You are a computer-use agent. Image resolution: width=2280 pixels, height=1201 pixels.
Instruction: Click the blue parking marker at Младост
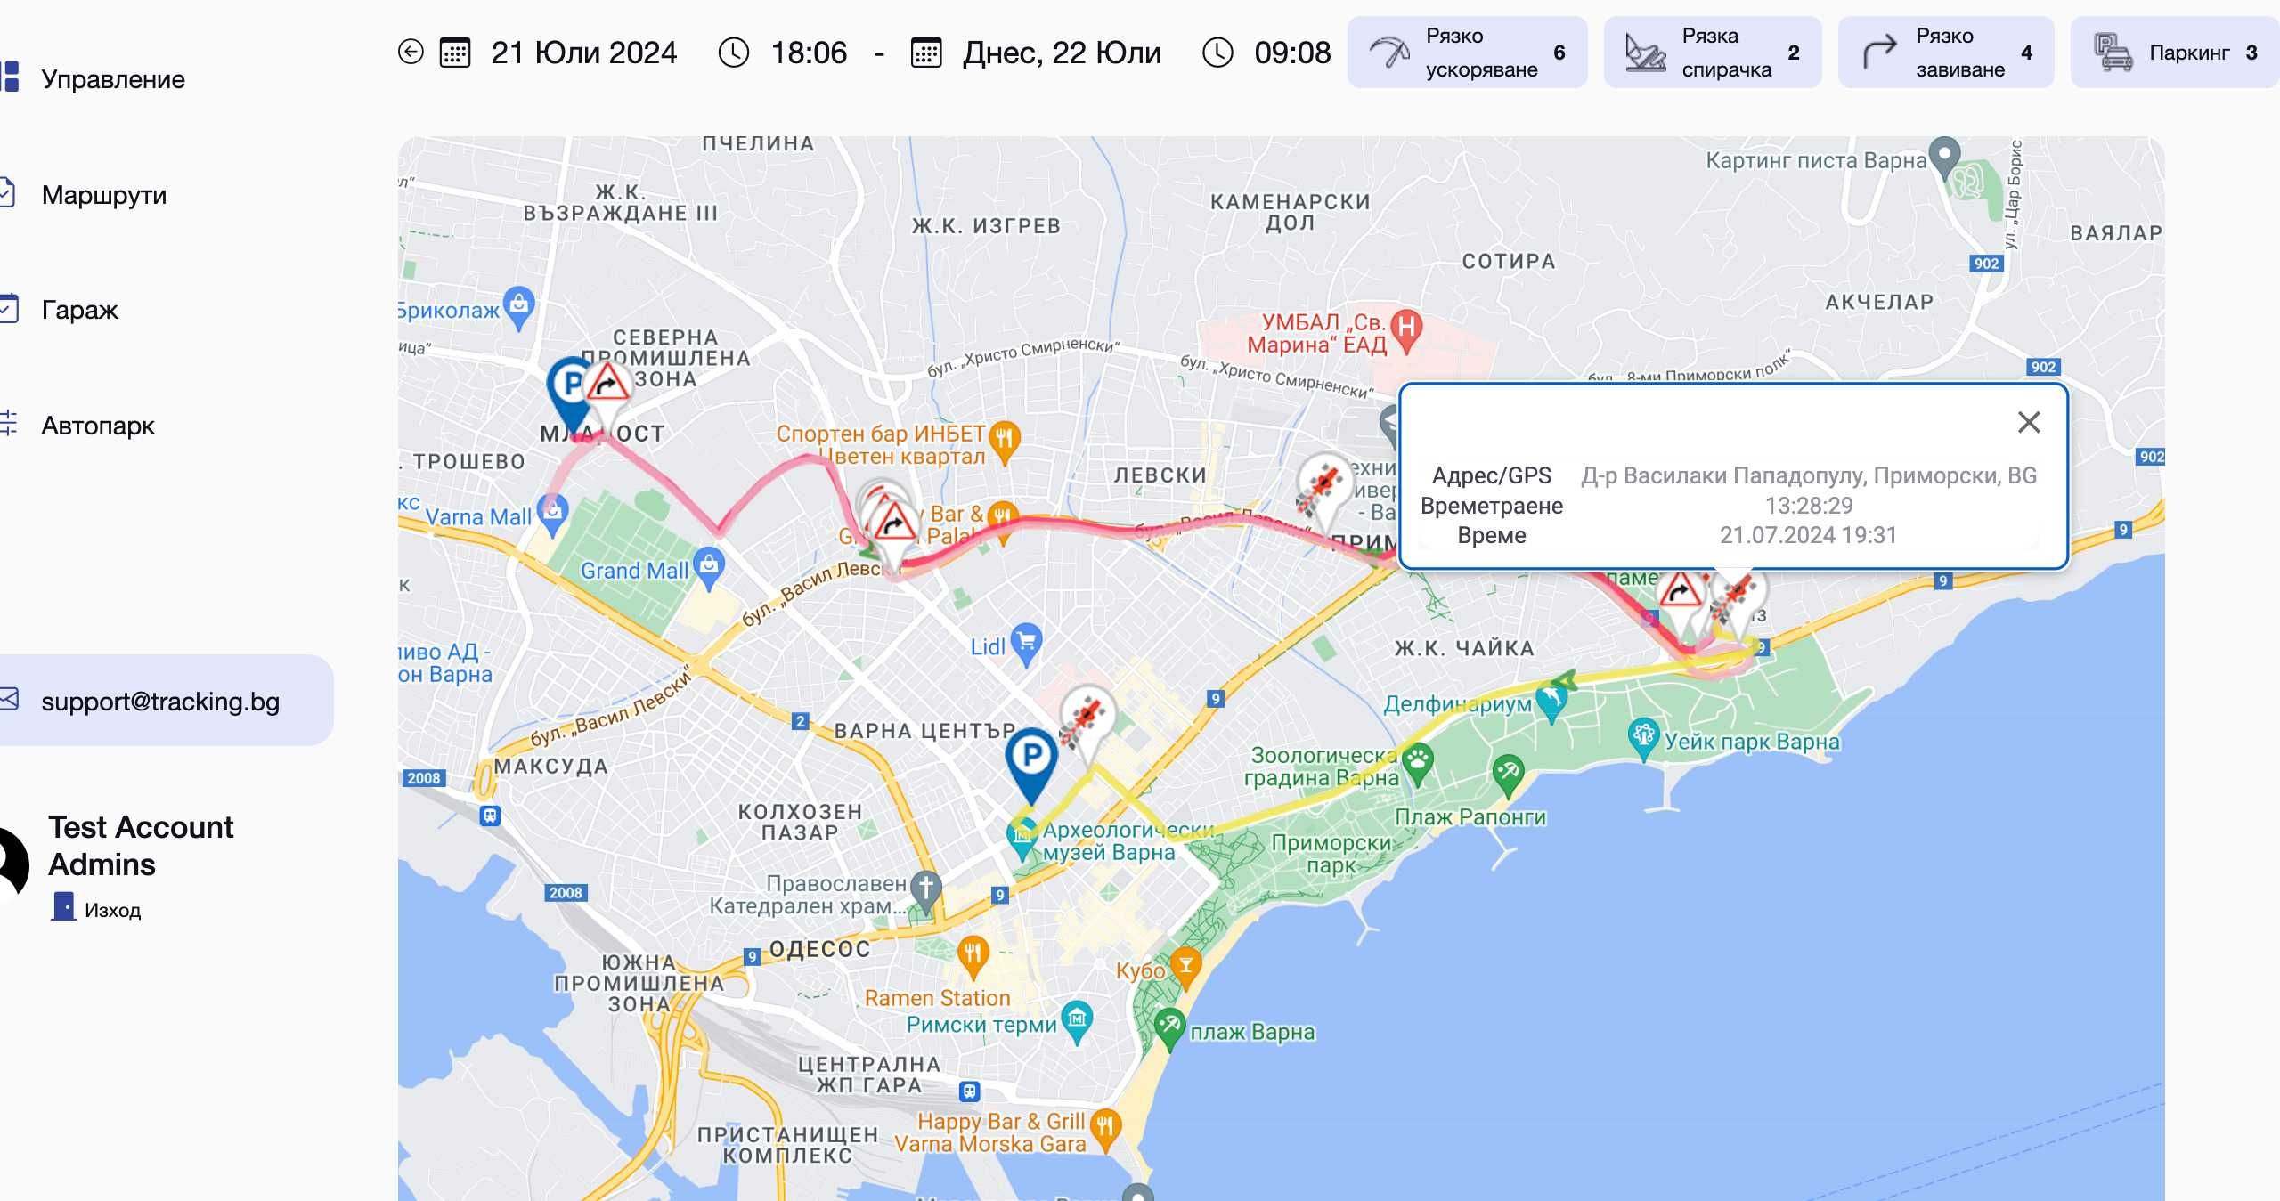point(568,394)
